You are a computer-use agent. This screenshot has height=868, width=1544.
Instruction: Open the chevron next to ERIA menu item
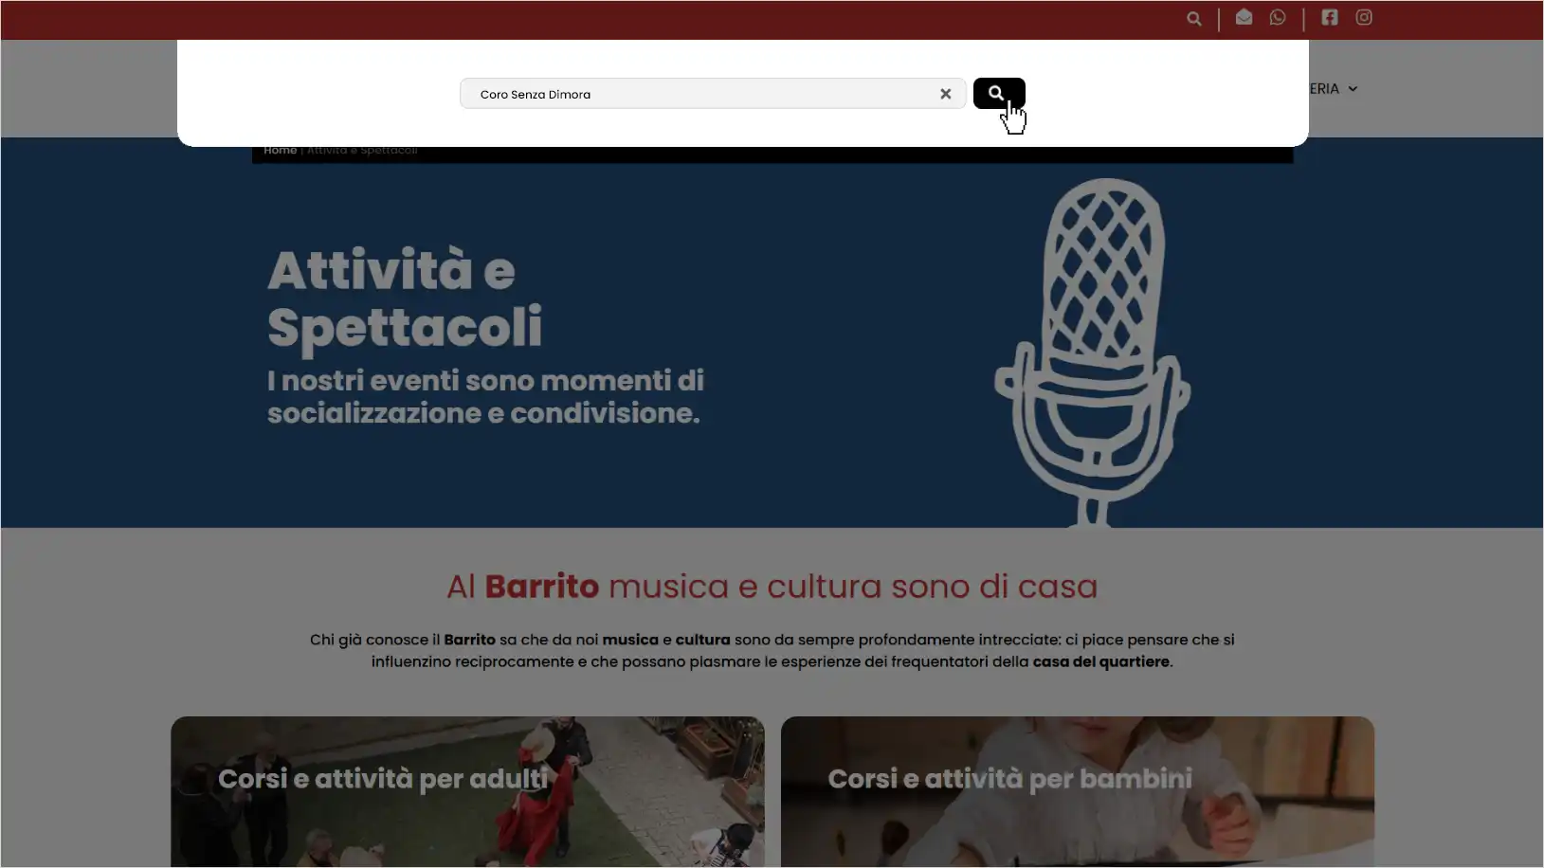[1353, 88]
